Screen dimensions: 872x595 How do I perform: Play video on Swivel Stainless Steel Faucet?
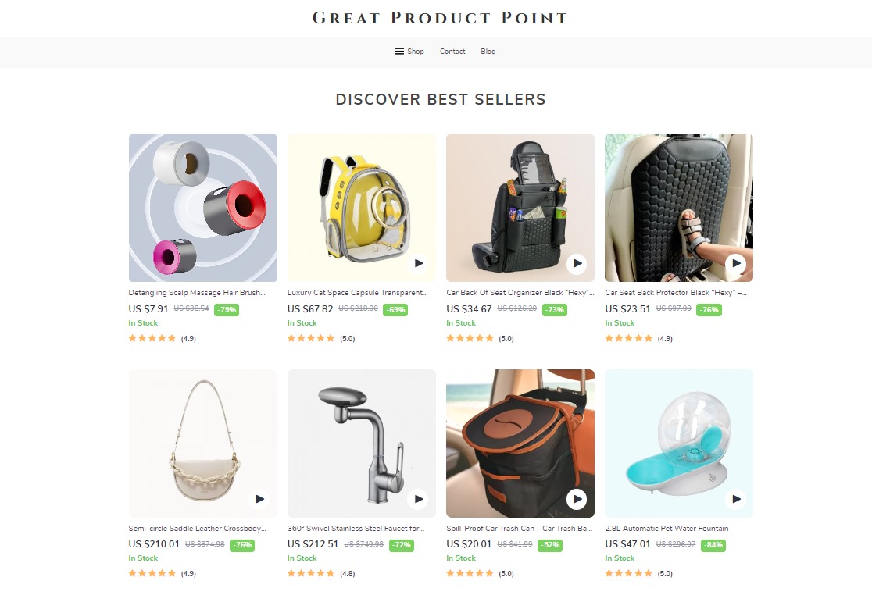pos(418,499)
